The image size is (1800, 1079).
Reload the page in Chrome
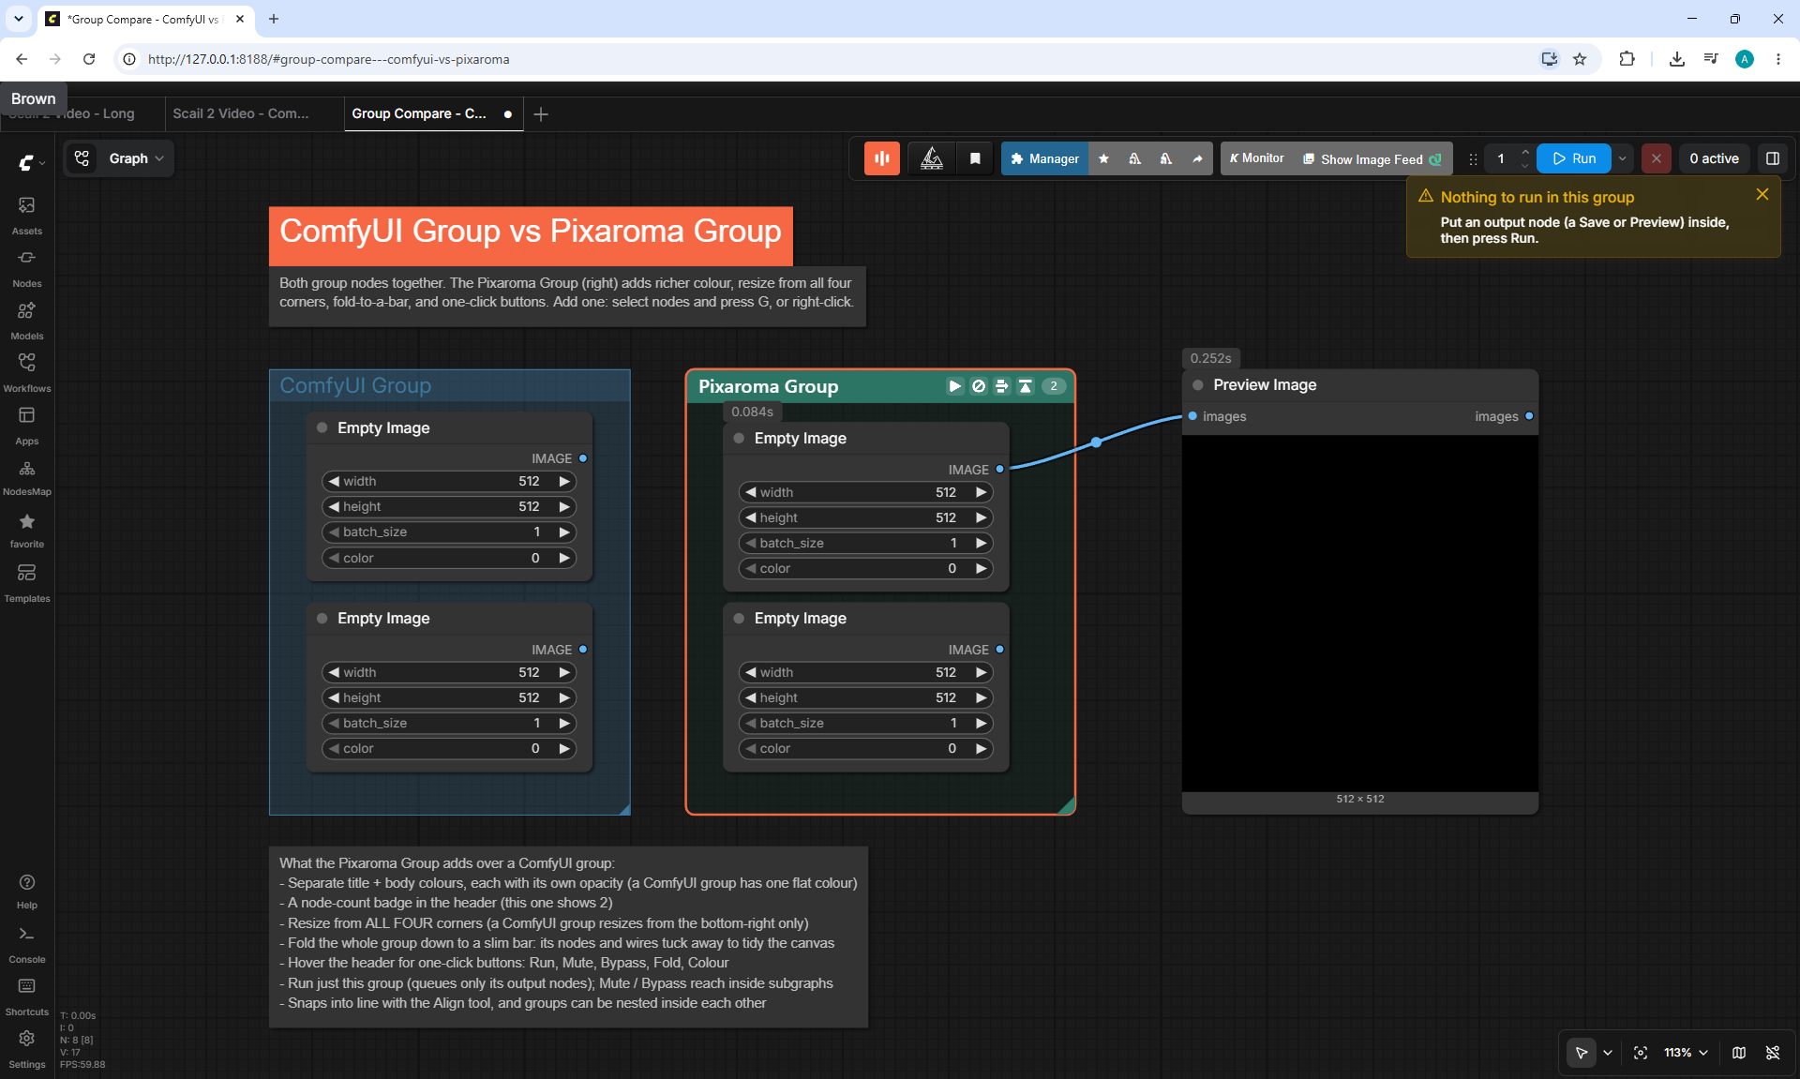coord(89,59)
